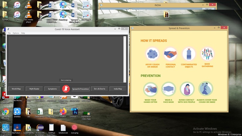Open the Myth Buster button

pyautogui.click(x=34, y=89)
